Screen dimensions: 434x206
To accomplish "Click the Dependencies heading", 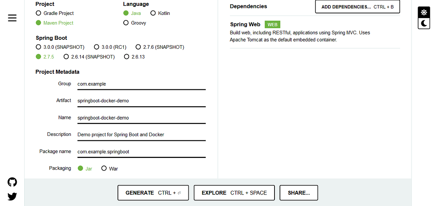I will (x=248, y=6).
